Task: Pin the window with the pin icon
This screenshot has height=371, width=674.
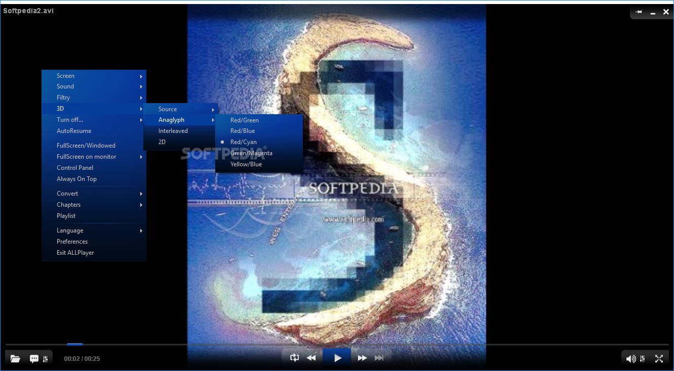Action: click(x=639, y=12)
